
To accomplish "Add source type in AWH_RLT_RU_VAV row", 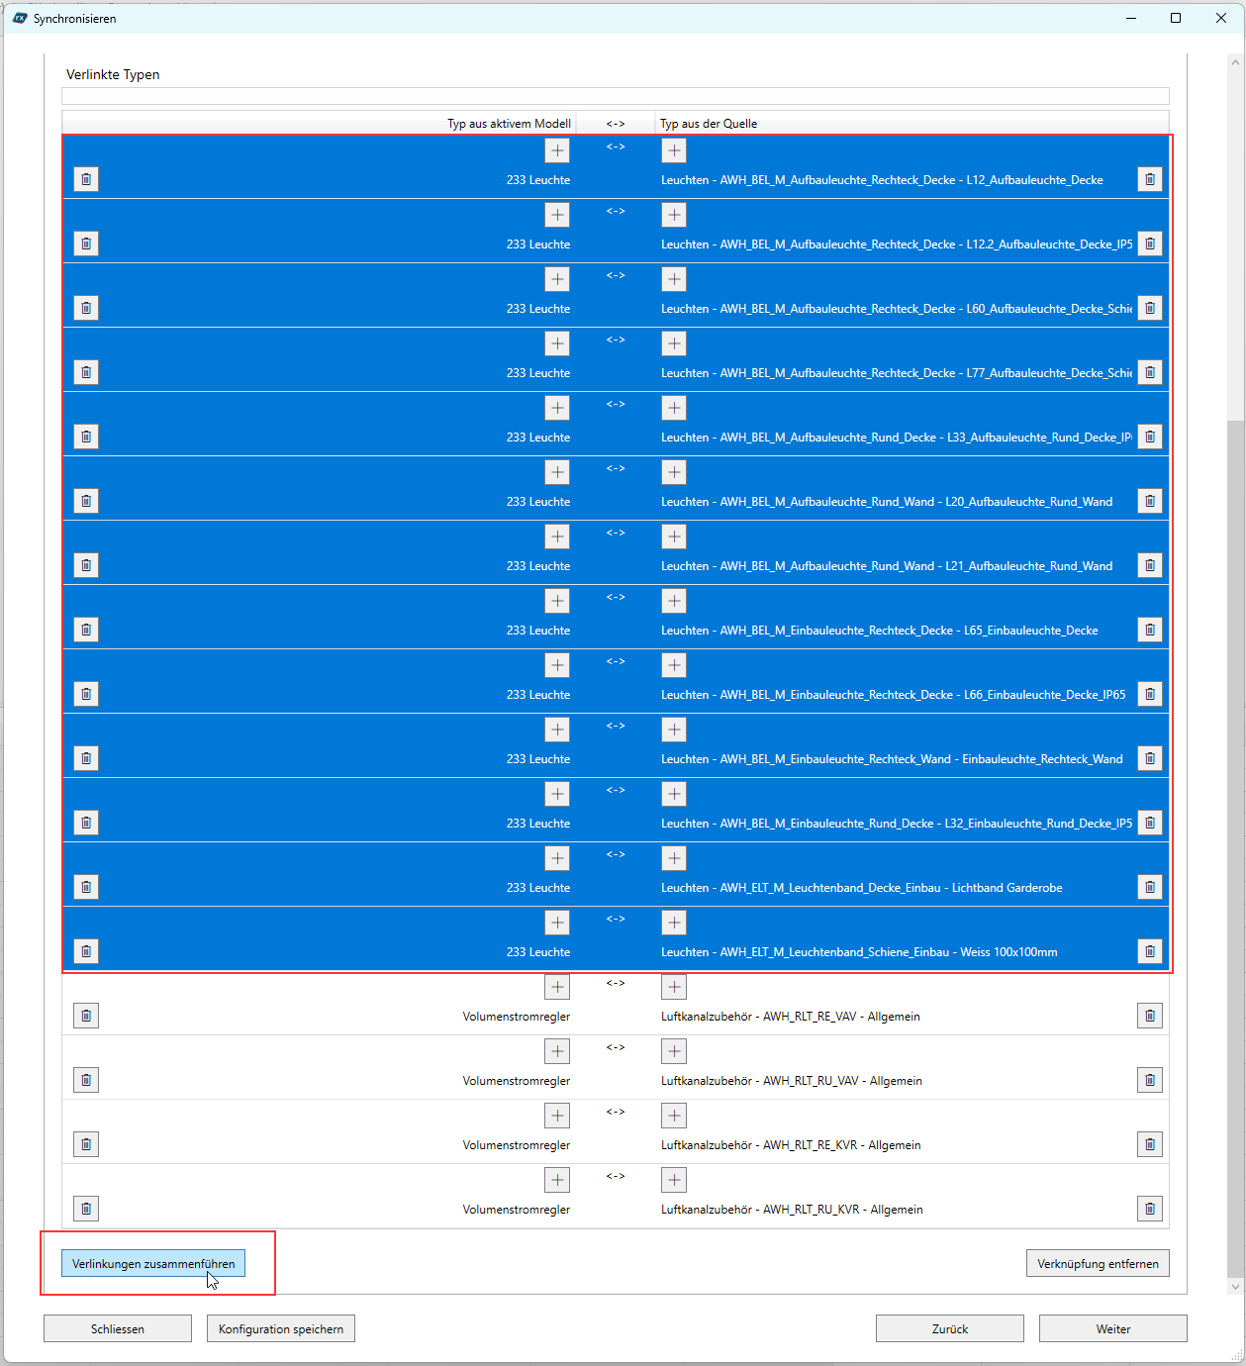I will click(x=674, y=1051).
